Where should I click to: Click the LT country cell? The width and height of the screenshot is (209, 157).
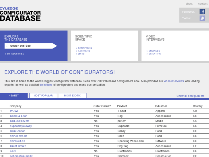pyautogui.click(x=195, y=146)
